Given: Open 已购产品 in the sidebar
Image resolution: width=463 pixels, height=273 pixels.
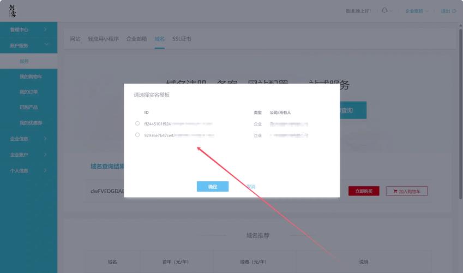Looking at the screenshot, I should [29, 108].
